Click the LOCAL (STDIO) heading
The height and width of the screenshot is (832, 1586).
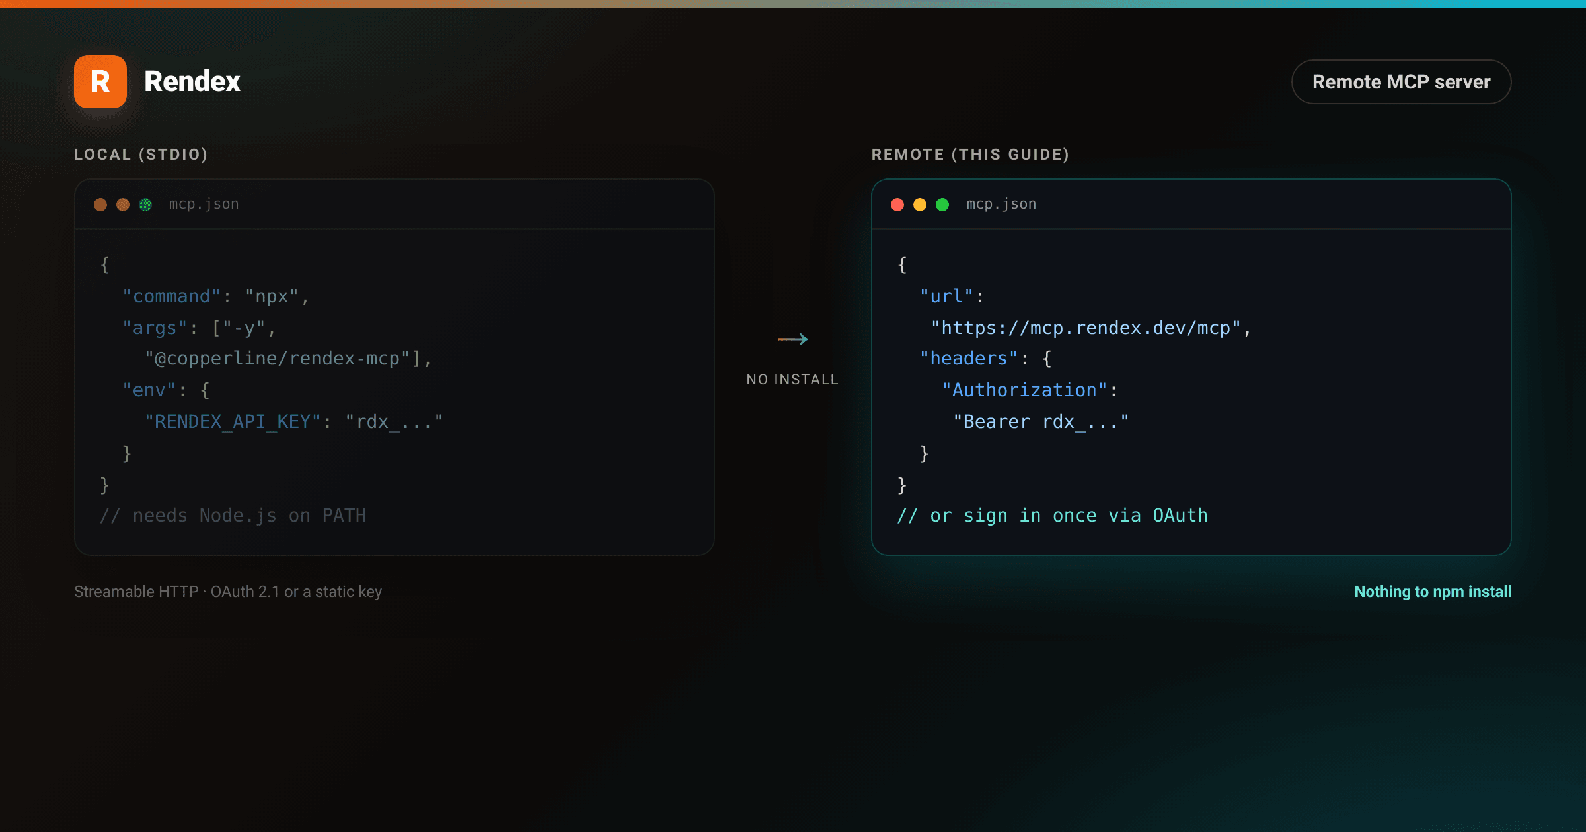tap(141, 155)
